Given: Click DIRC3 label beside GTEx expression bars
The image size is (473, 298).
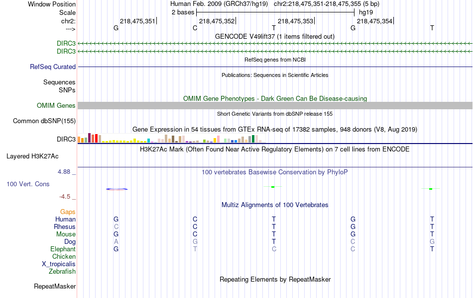Looking at the screenshot, I should click(x=66, y=140).
